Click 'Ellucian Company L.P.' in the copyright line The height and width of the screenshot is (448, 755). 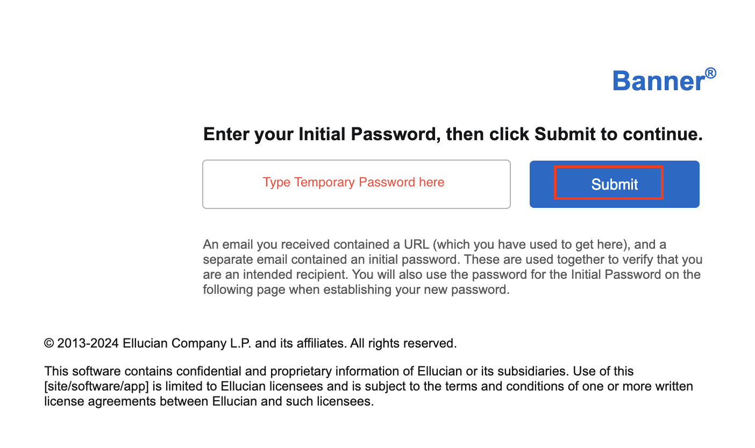click(x=187, y=343)
